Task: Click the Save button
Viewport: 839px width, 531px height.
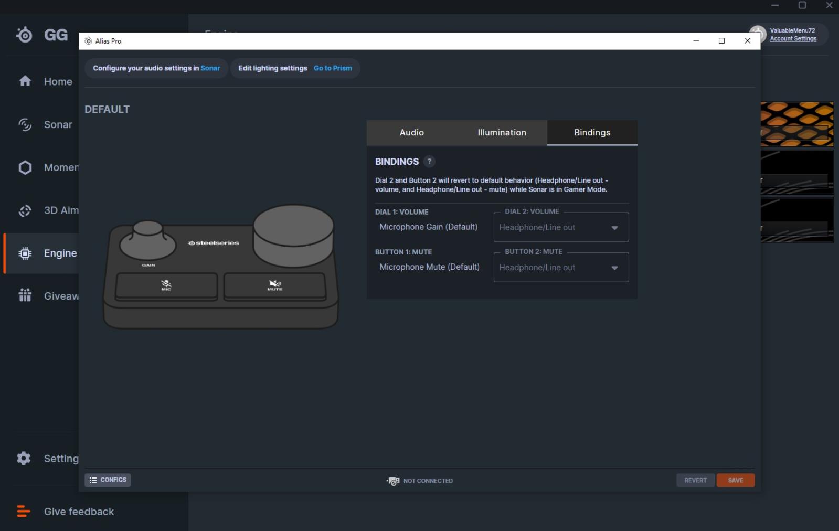Action: tap(735, 480)
